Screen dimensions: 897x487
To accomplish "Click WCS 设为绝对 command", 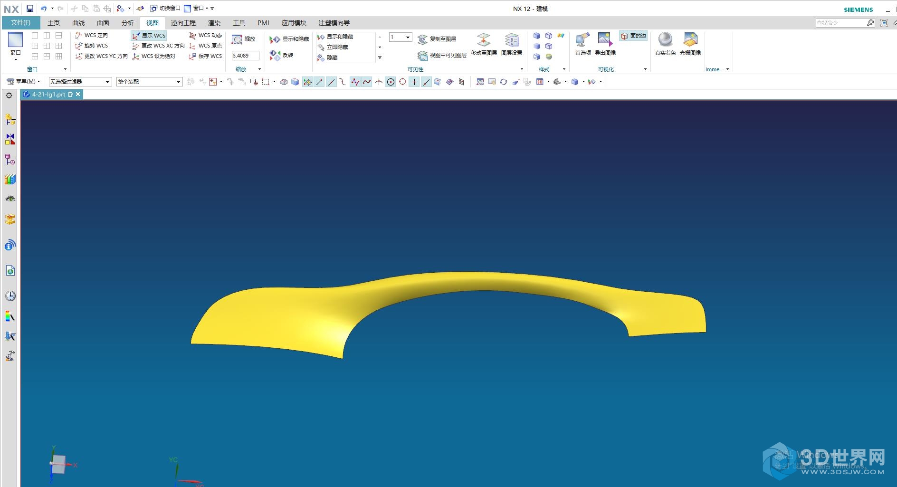I will click(154, 56).
